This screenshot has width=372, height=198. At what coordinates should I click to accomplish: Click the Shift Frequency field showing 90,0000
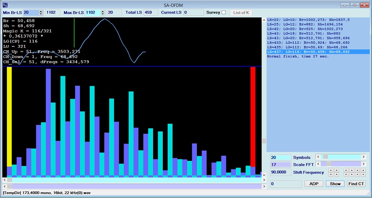pyautogui.click(x=281, y=172)
